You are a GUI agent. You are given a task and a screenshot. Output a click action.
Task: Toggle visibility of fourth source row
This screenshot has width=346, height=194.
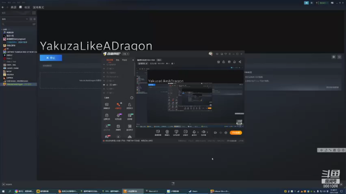coord(104,77)
